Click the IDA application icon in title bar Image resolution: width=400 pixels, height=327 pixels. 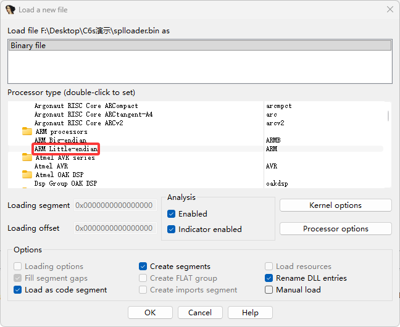coord(10,10)
